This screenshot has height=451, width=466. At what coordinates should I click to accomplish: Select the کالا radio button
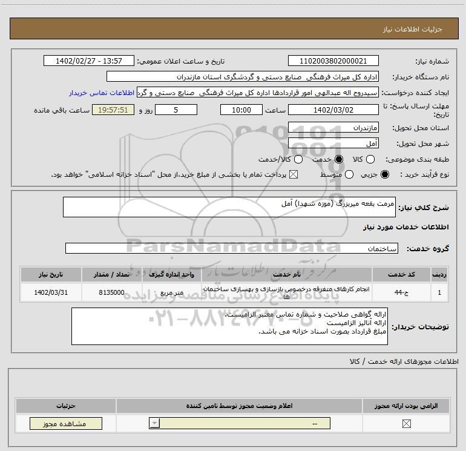pos(370,159)
